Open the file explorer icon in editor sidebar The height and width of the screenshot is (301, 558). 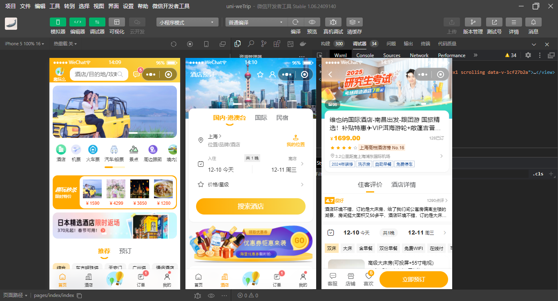pyautogui.click(x=238, y=44)
